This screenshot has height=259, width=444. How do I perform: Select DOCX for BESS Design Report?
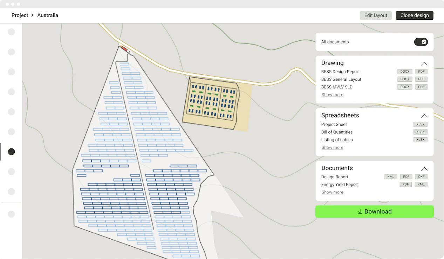click(405, 72)
